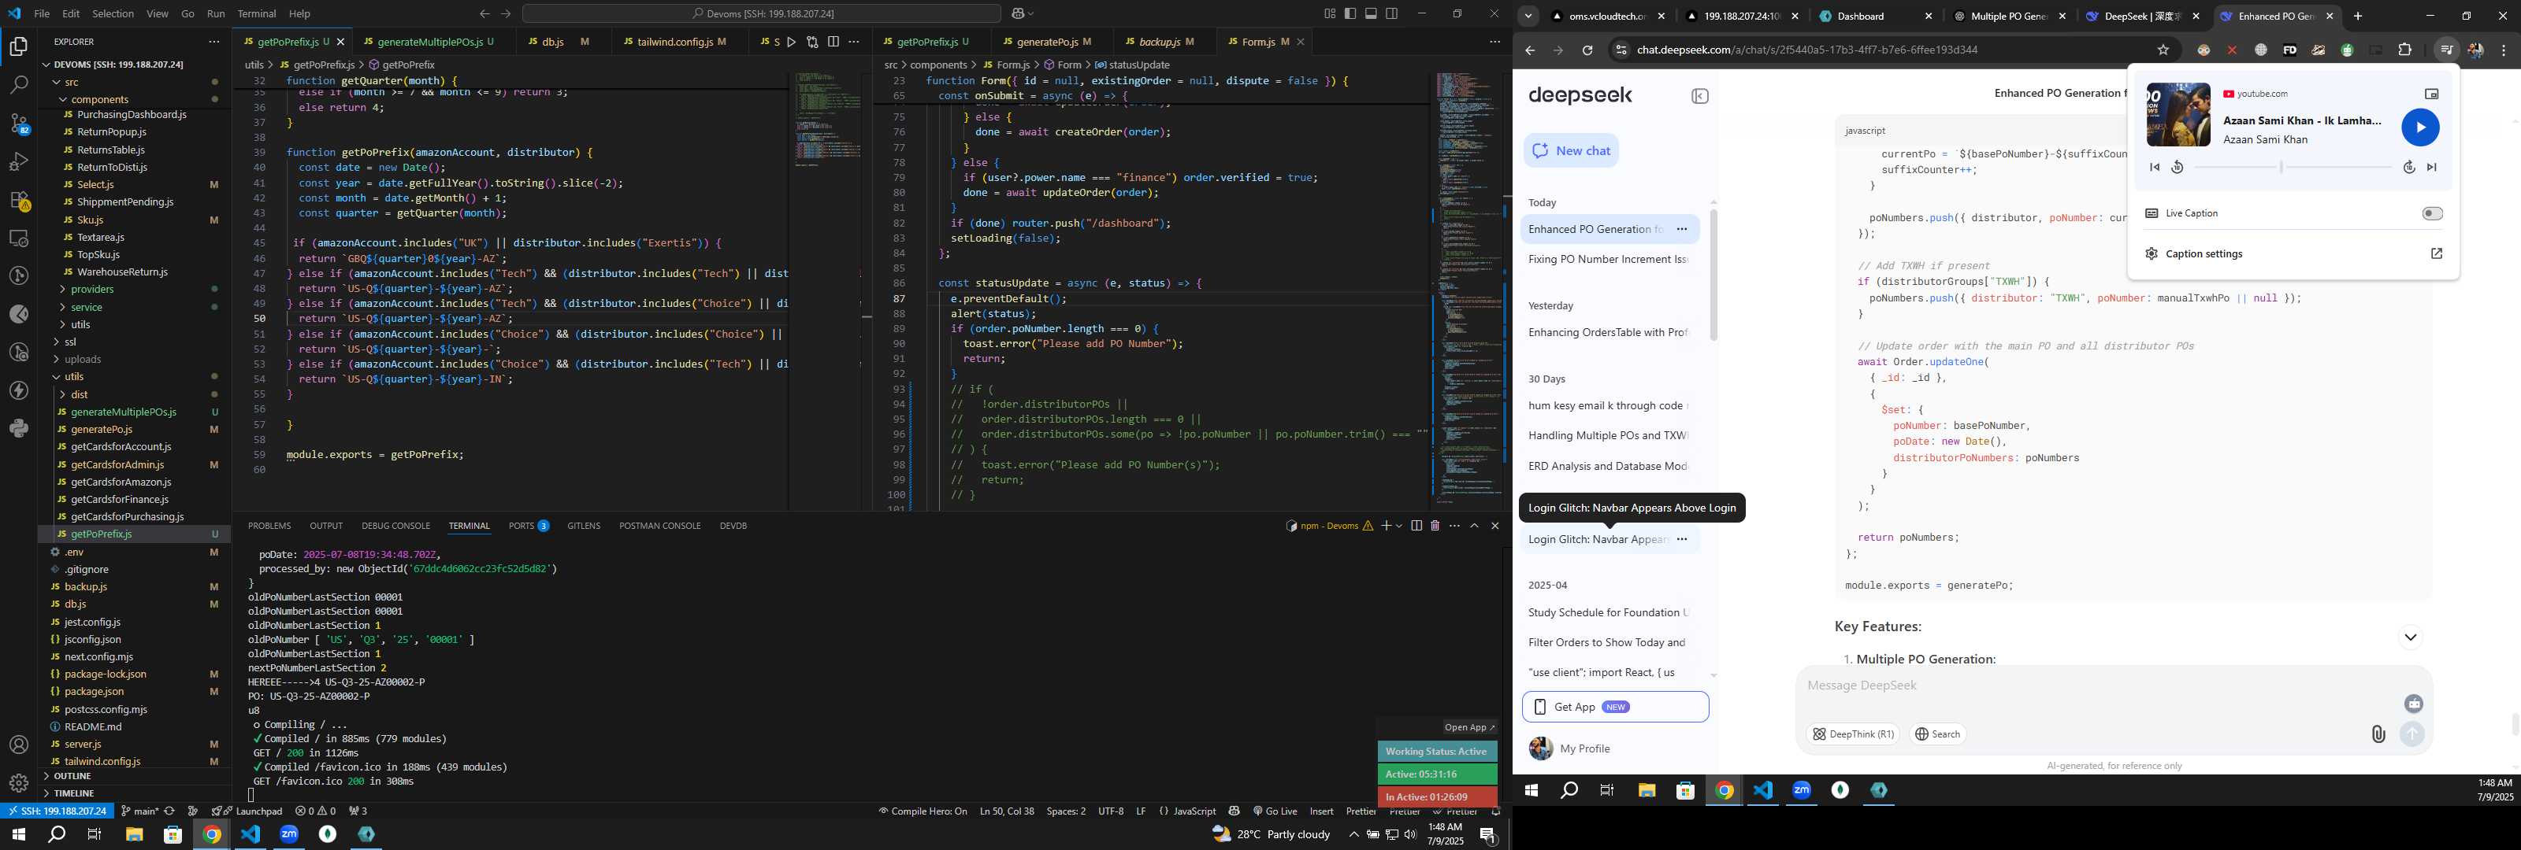Switch to PROBLEMS panel tab
This screenshot has width=2521, height=850.
tap(269, 527)
